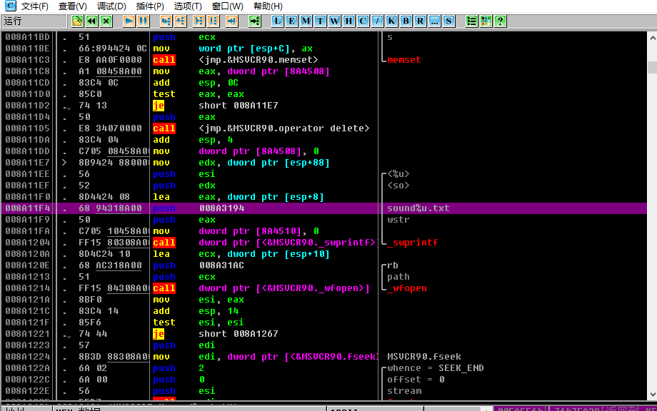Screen dimensions: 657x411
Task: Click the 'test esi, esi' instruction
Action: (x=199, y=323)
